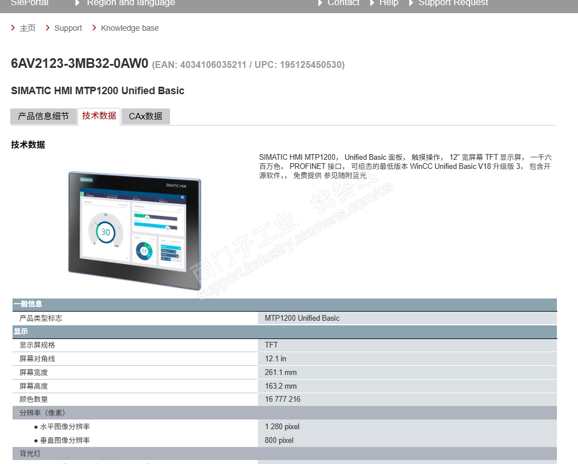The image size is (578, 464).
Task: Click the red chevron before 主页
Action: 13,27
